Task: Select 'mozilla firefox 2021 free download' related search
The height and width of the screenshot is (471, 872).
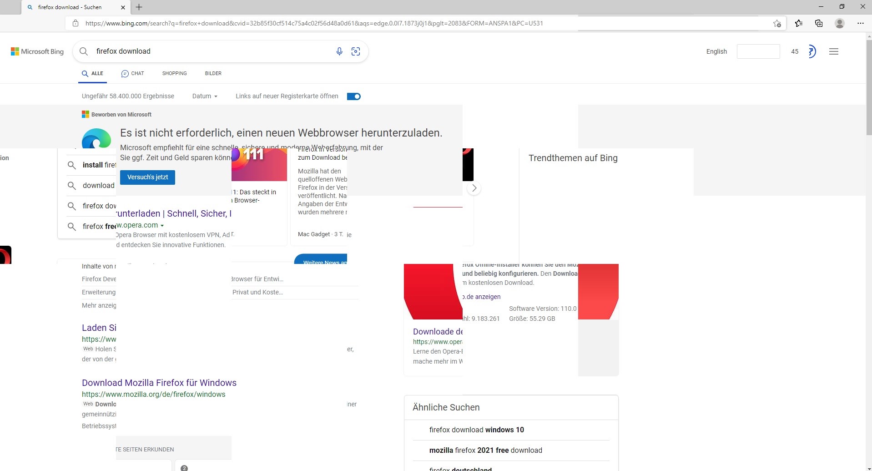Action: click(486, 451)
